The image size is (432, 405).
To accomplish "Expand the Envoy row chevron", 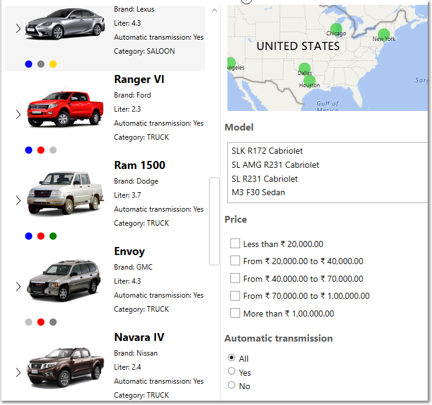I will pos(18,286).
